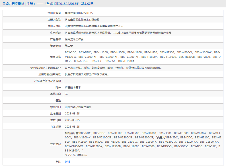Click the 备注 label
The height and width of the screenshot is (166, 226).
(x=58, y=101)
